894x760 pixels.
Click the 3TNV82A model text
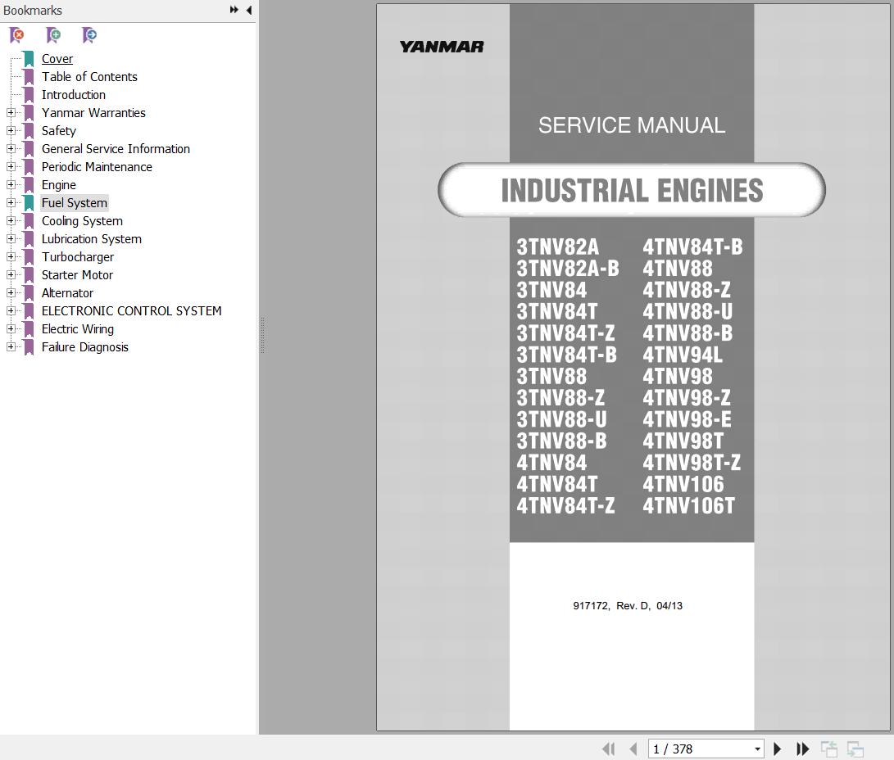557,247
